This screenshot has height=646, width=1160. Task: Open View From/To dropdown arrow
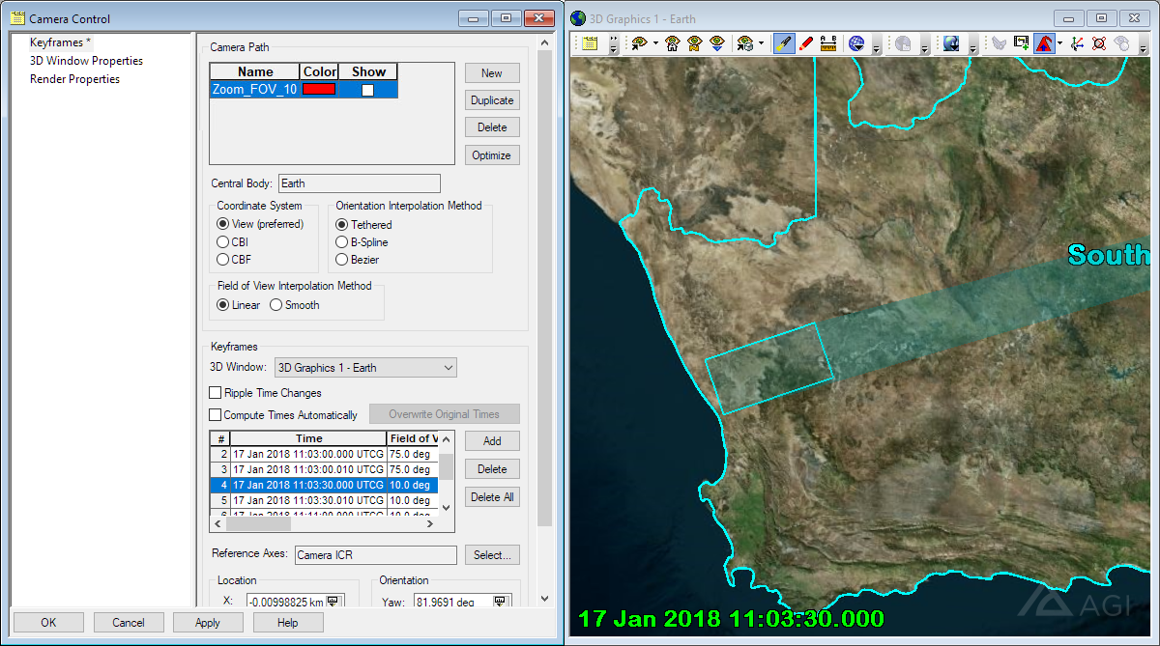(654, 43)
